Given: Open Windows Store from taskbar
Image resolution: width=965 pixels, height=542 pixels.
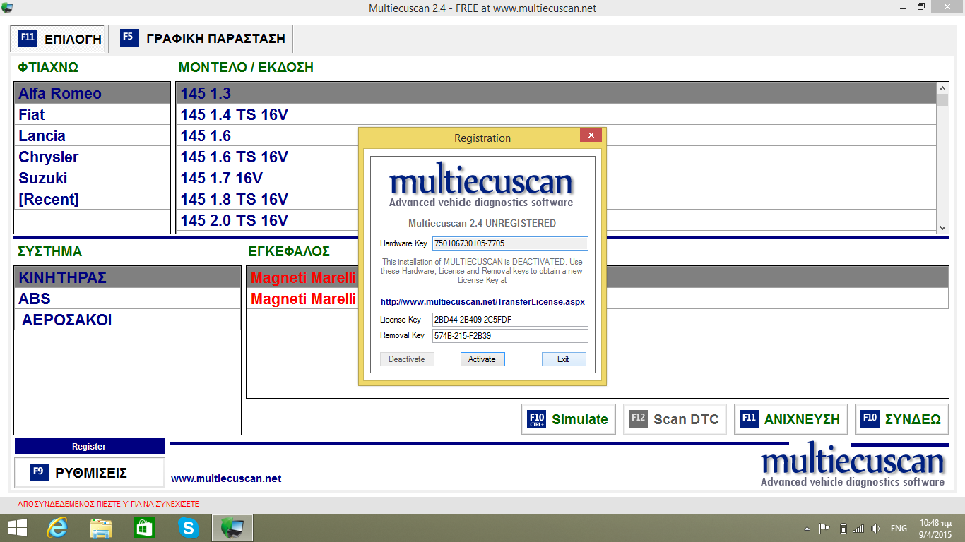Looking at the screenshot, I should click(145, 528).
